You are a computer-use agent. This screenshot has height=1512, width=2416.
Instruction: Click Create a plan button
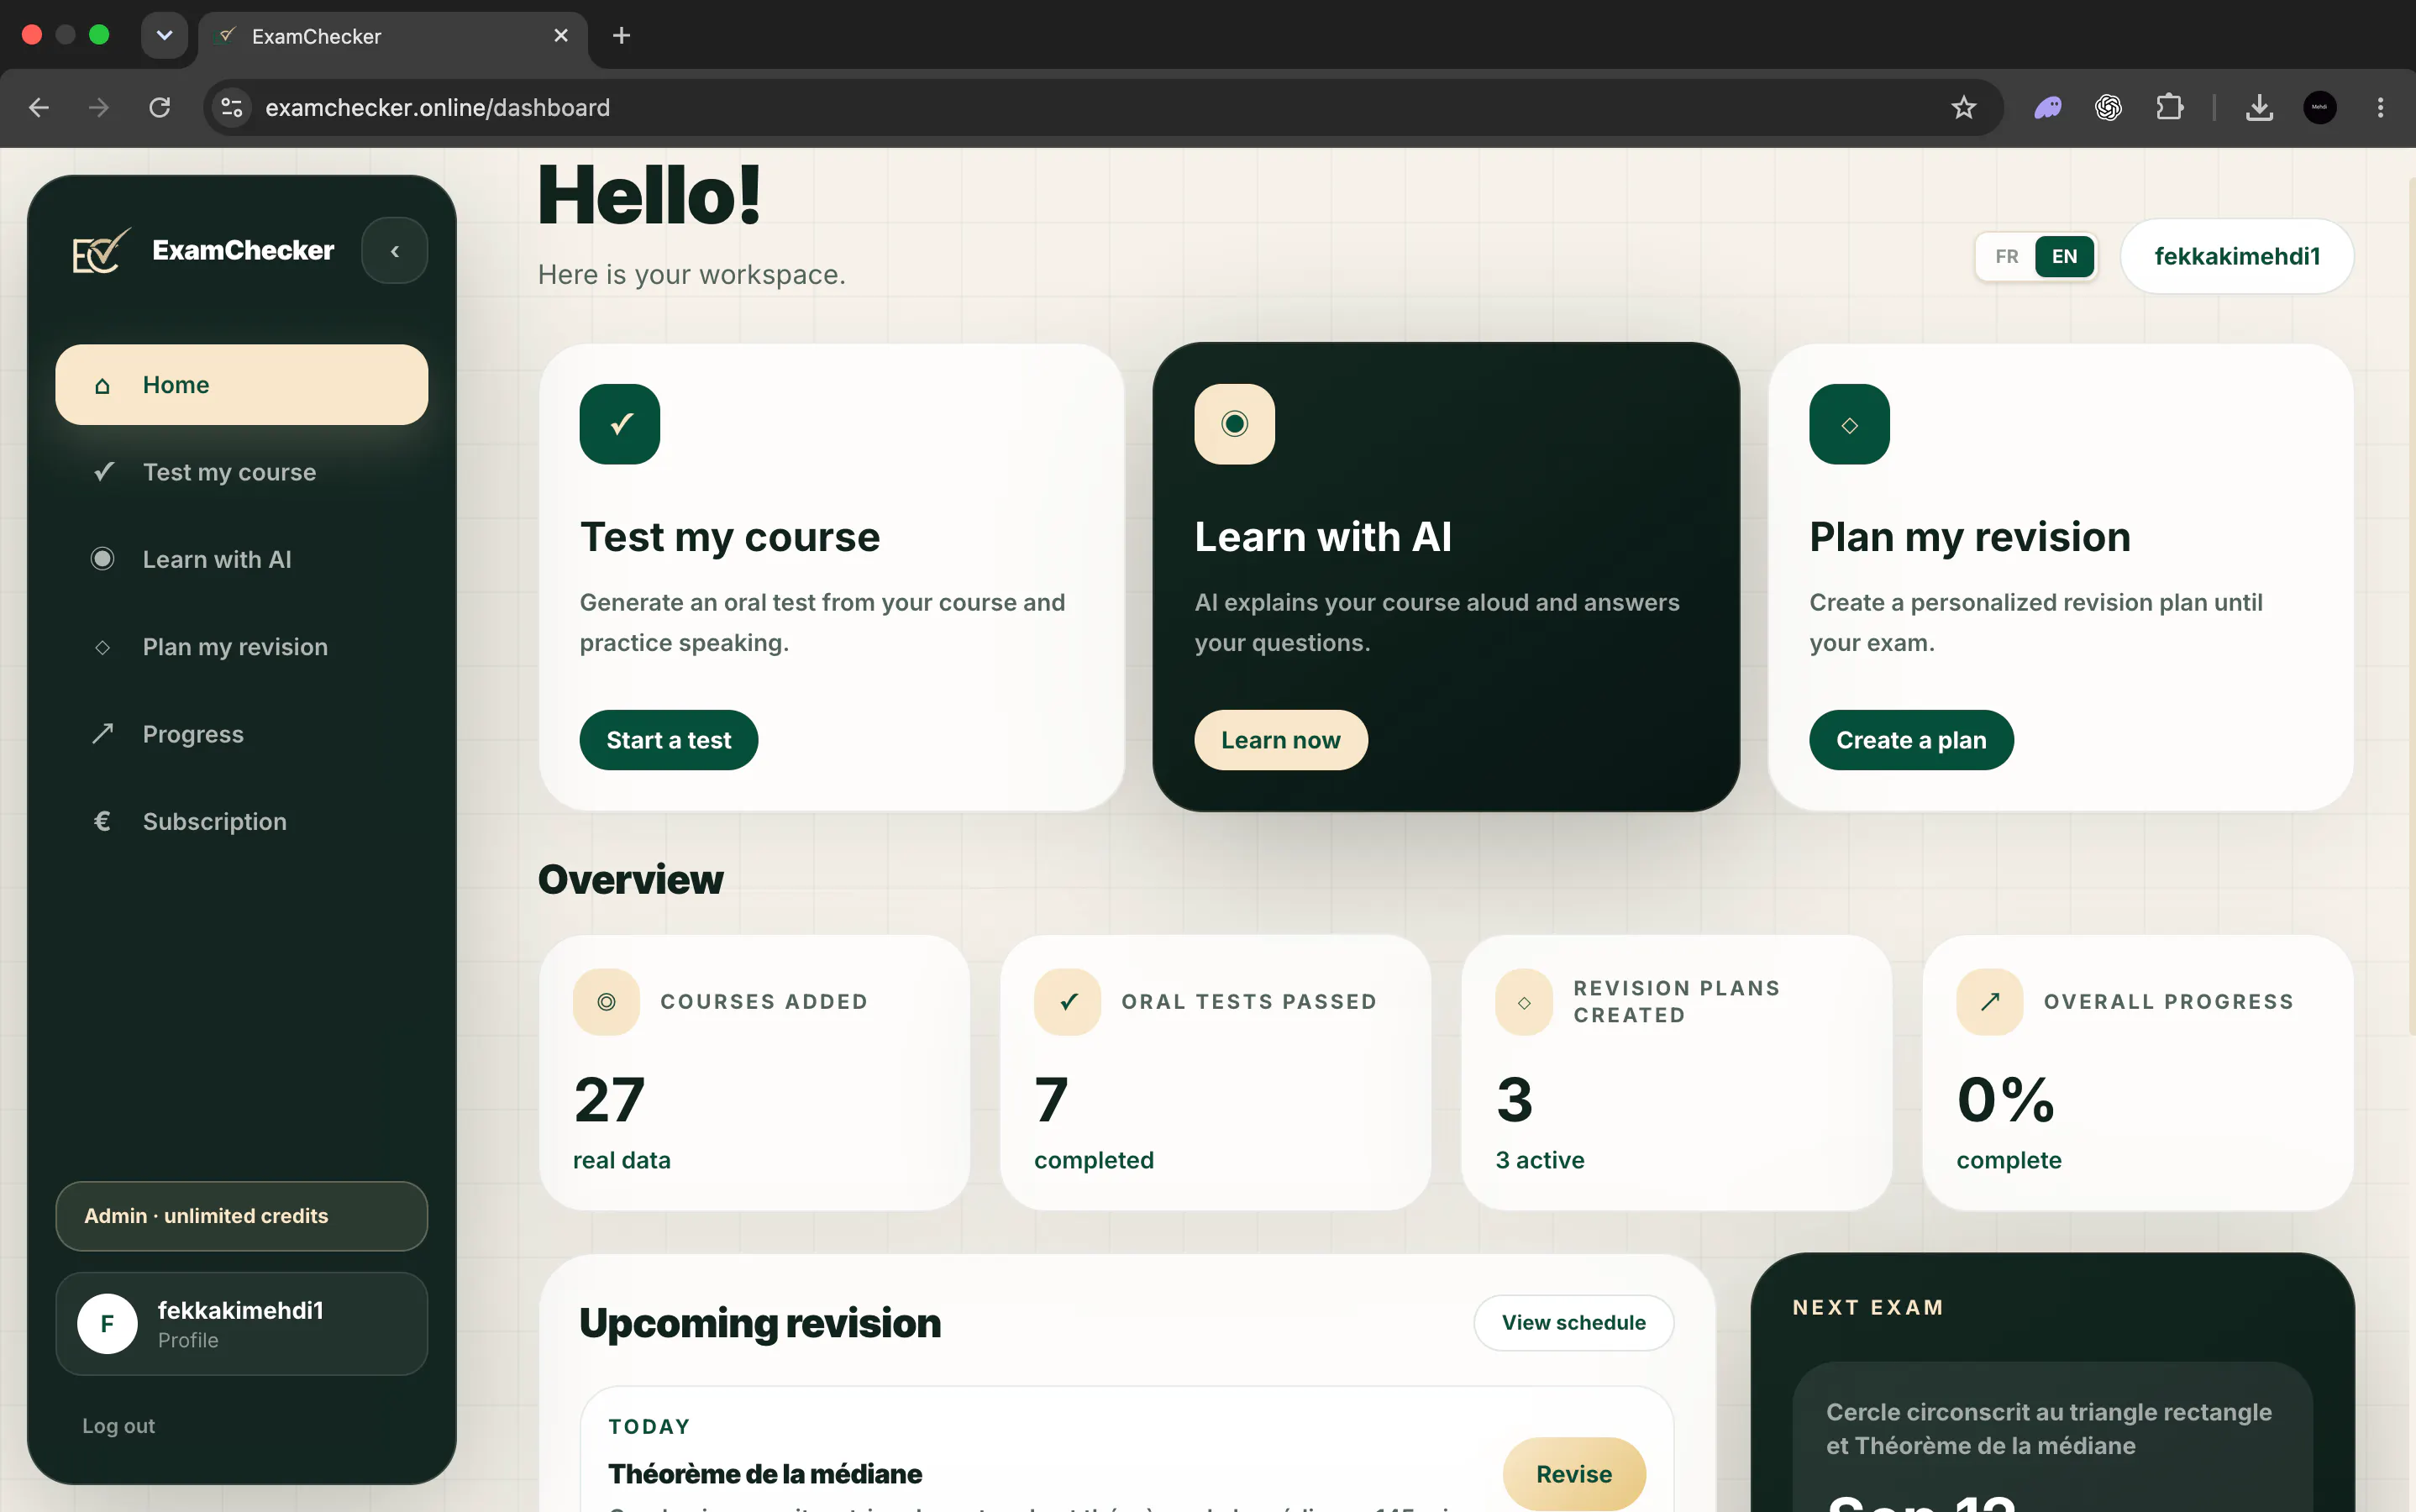1912,740
